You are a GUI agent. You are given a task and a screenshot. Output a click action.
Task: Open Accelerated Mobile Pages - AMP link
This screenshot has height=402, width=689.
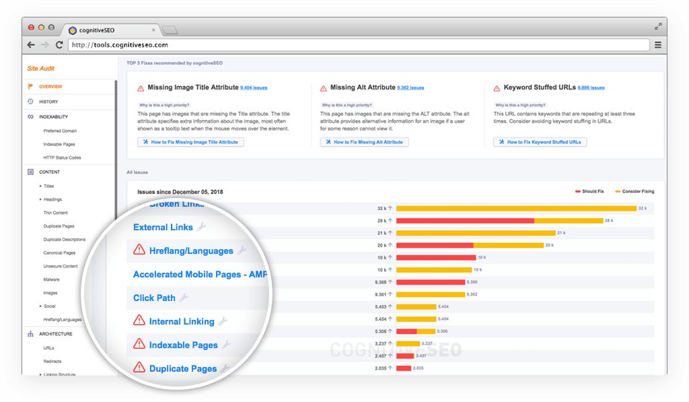(200, 275)
